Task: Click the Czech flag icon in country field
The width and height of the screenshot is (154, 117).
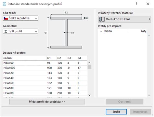Action: [6, 18]
